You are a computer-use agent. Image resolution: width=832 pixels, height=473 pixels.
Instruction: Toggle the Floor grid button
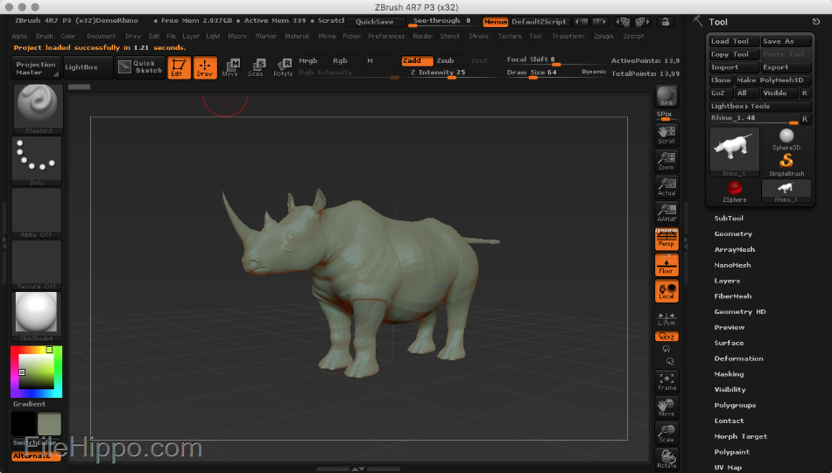[x=666, y=265]
